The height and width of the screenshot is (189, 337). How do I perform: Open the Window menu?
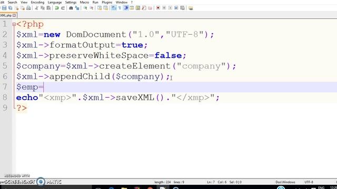click(122, 2)
